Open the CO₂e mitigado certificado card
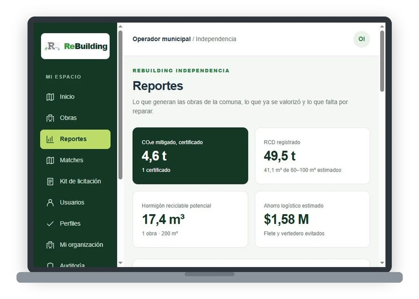The height and width of the screenshot is (299, 419). pos(190,156)
